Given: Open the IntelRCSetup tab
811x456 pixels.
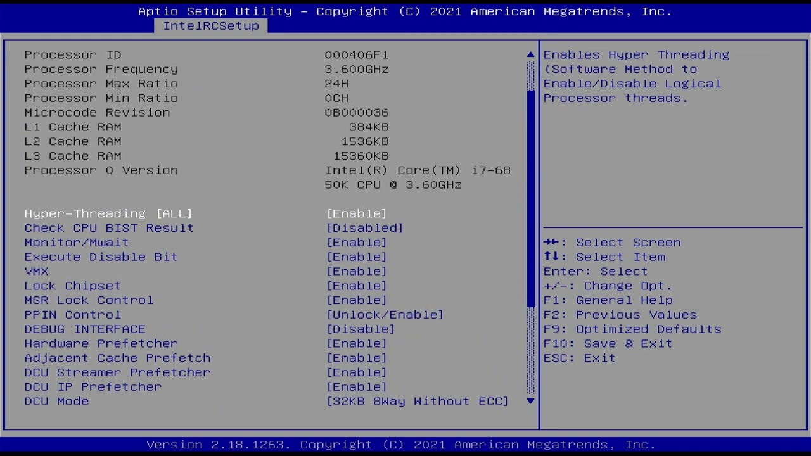Looking at the screenshot, I should 211,26.
